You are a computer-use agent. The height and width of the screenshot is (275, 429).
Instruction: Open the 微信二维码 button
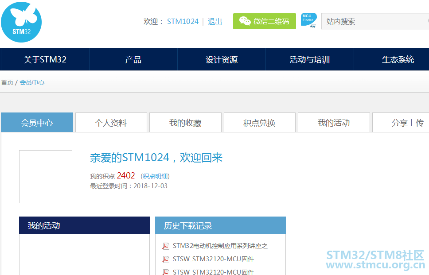pos(264,21)
